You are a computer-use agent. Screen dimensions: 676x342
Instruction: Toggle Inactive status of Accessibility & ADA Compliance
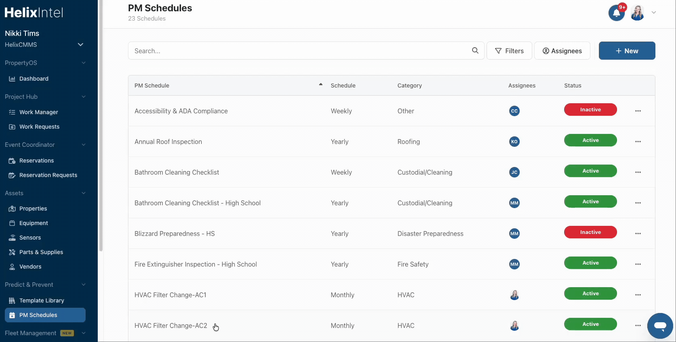(590, 110)
